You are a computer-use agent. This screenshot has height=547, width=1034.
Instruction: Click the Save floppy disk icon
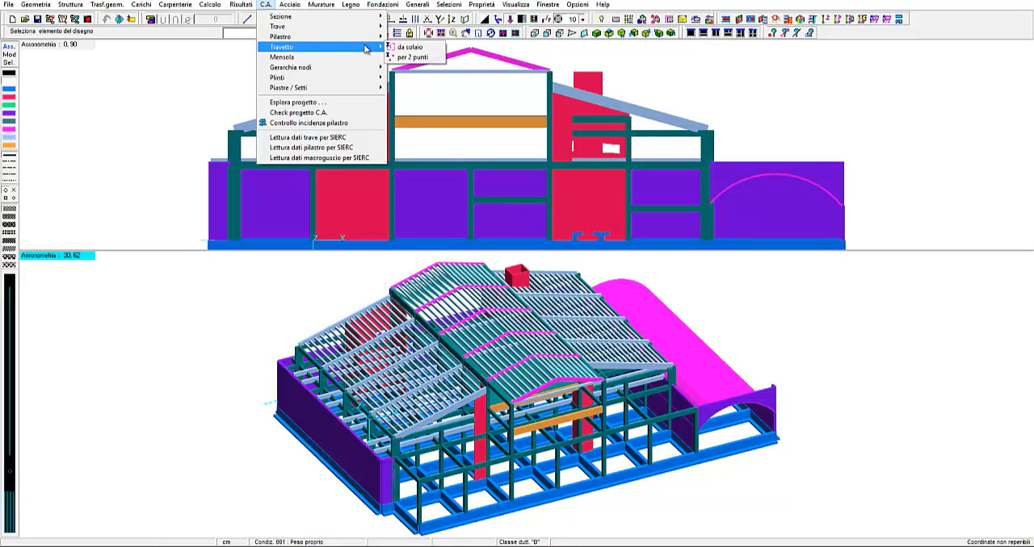37,19
